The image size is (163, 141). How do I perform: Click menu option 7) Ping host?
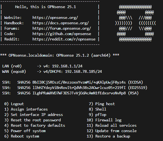102,104
